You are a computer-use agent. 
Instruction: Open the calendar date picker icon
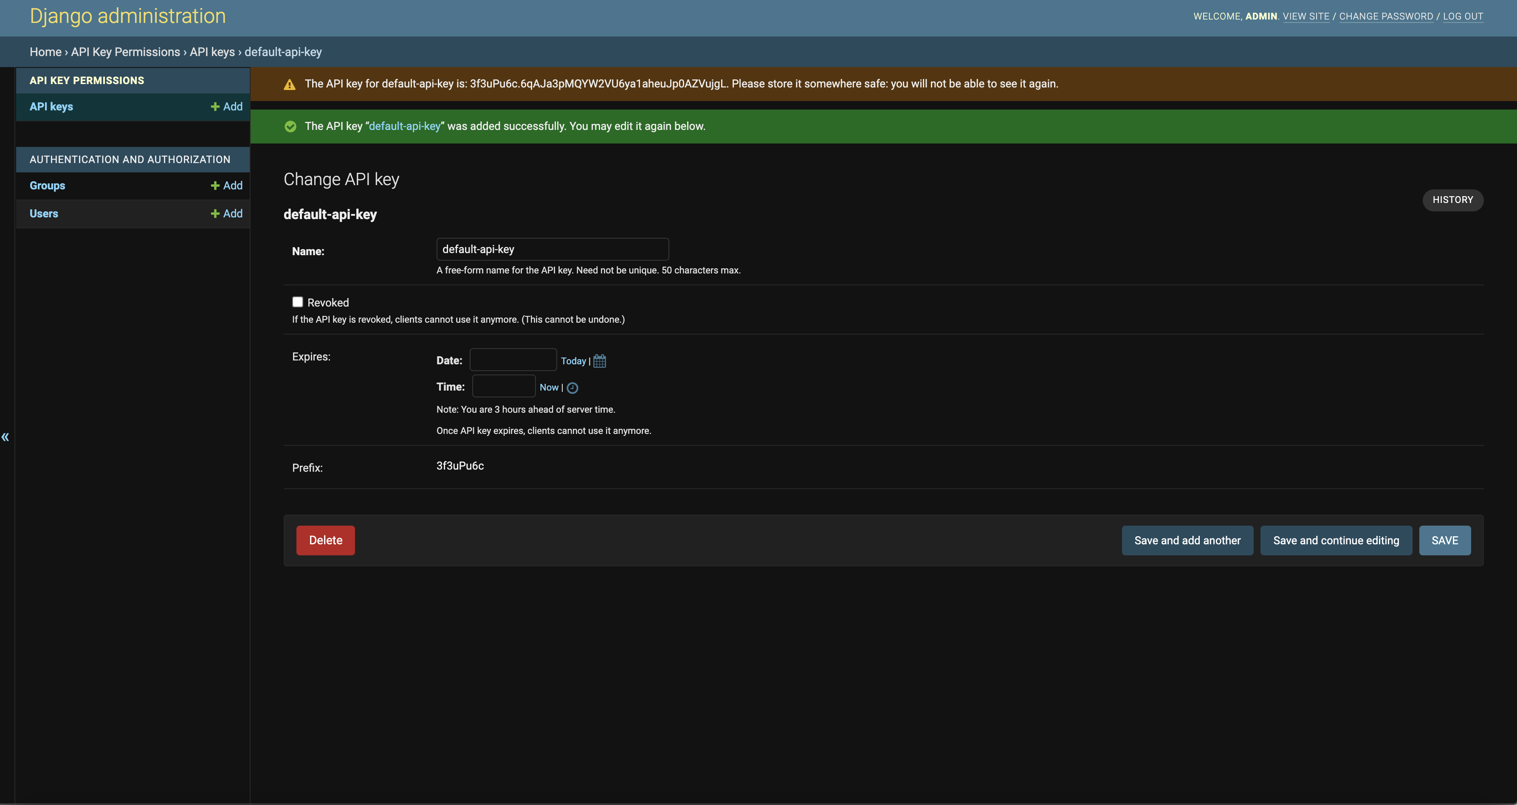pos(600,361)
